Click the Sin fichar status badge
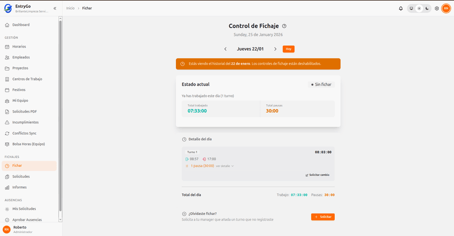454x236 pixels. click(x=321, y=85)
